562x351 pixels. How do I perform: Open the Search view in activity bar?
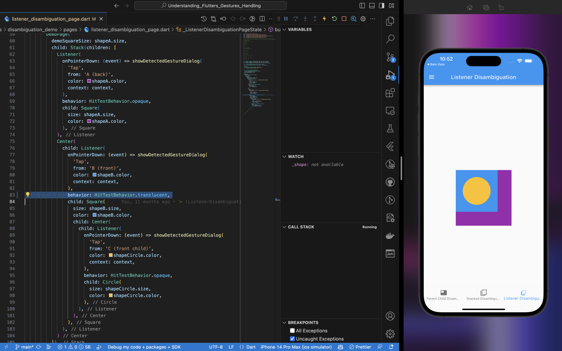coord(390,39)
